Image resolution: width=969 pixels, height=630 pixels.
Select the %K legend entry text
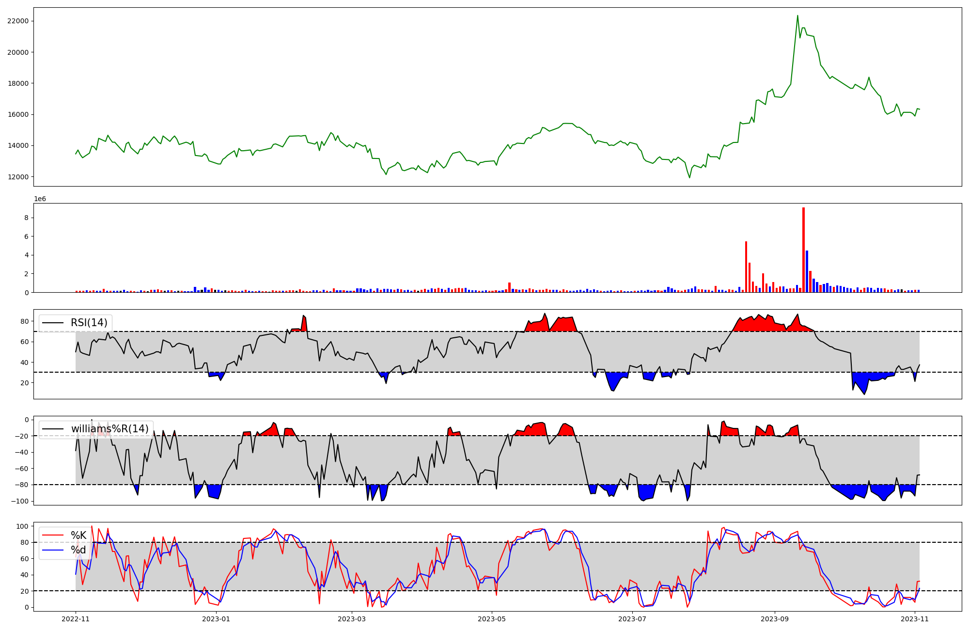click(78, 535)
